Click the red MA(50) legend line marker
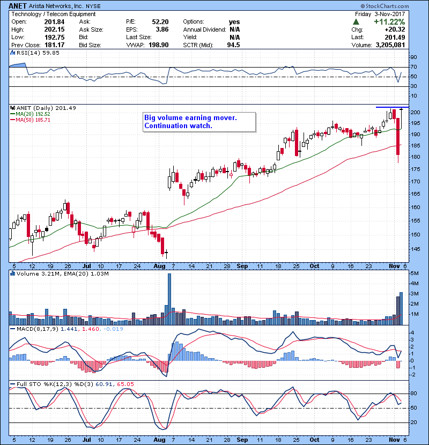The height and width of the screenshot is (445, 429). point(12,120)
